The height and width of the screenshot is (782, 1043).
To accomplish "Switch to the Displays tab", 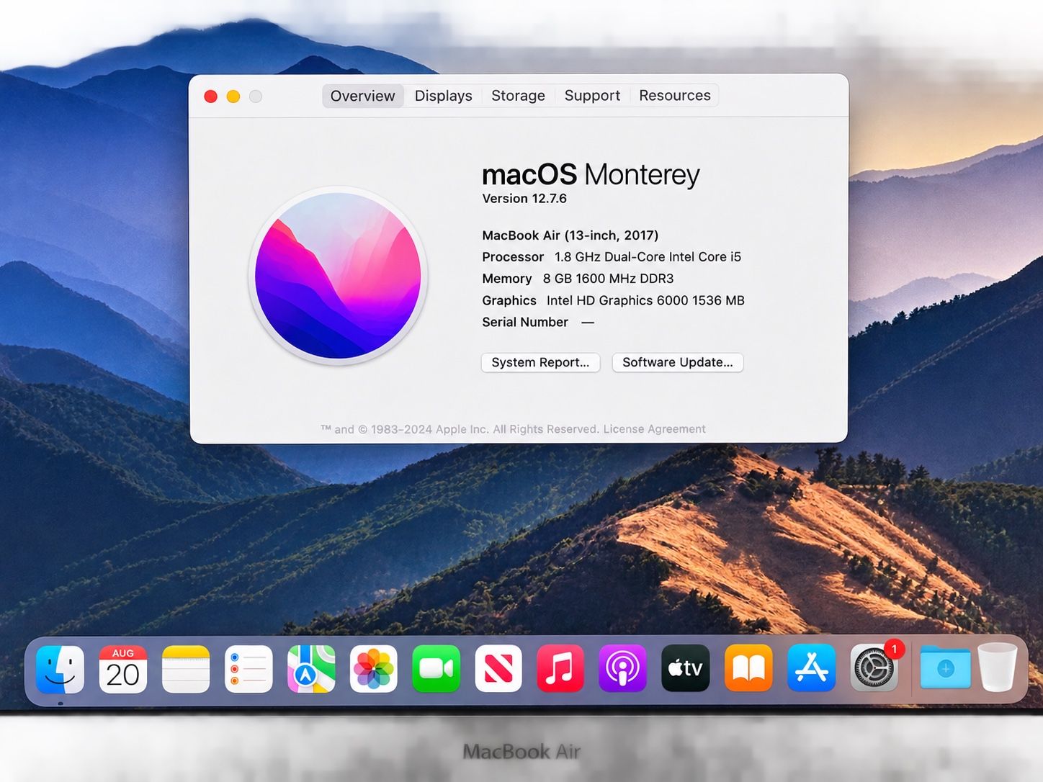I will 443,96.
